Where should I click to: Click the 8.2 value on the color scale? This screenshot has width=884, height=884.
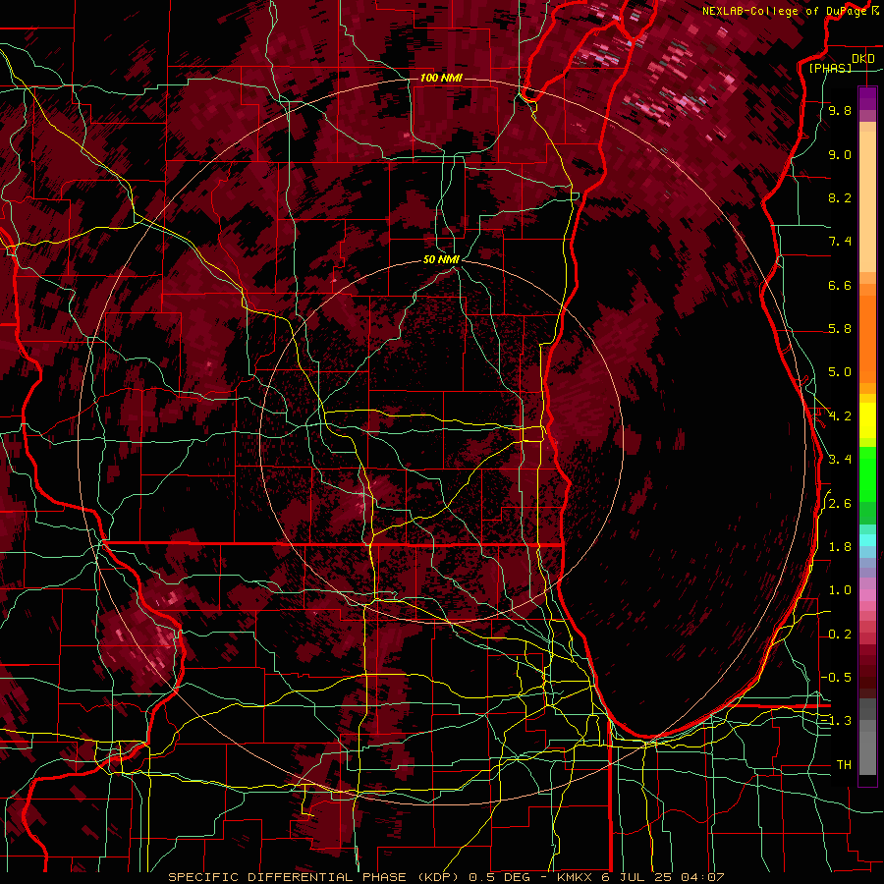coord(840,197)
